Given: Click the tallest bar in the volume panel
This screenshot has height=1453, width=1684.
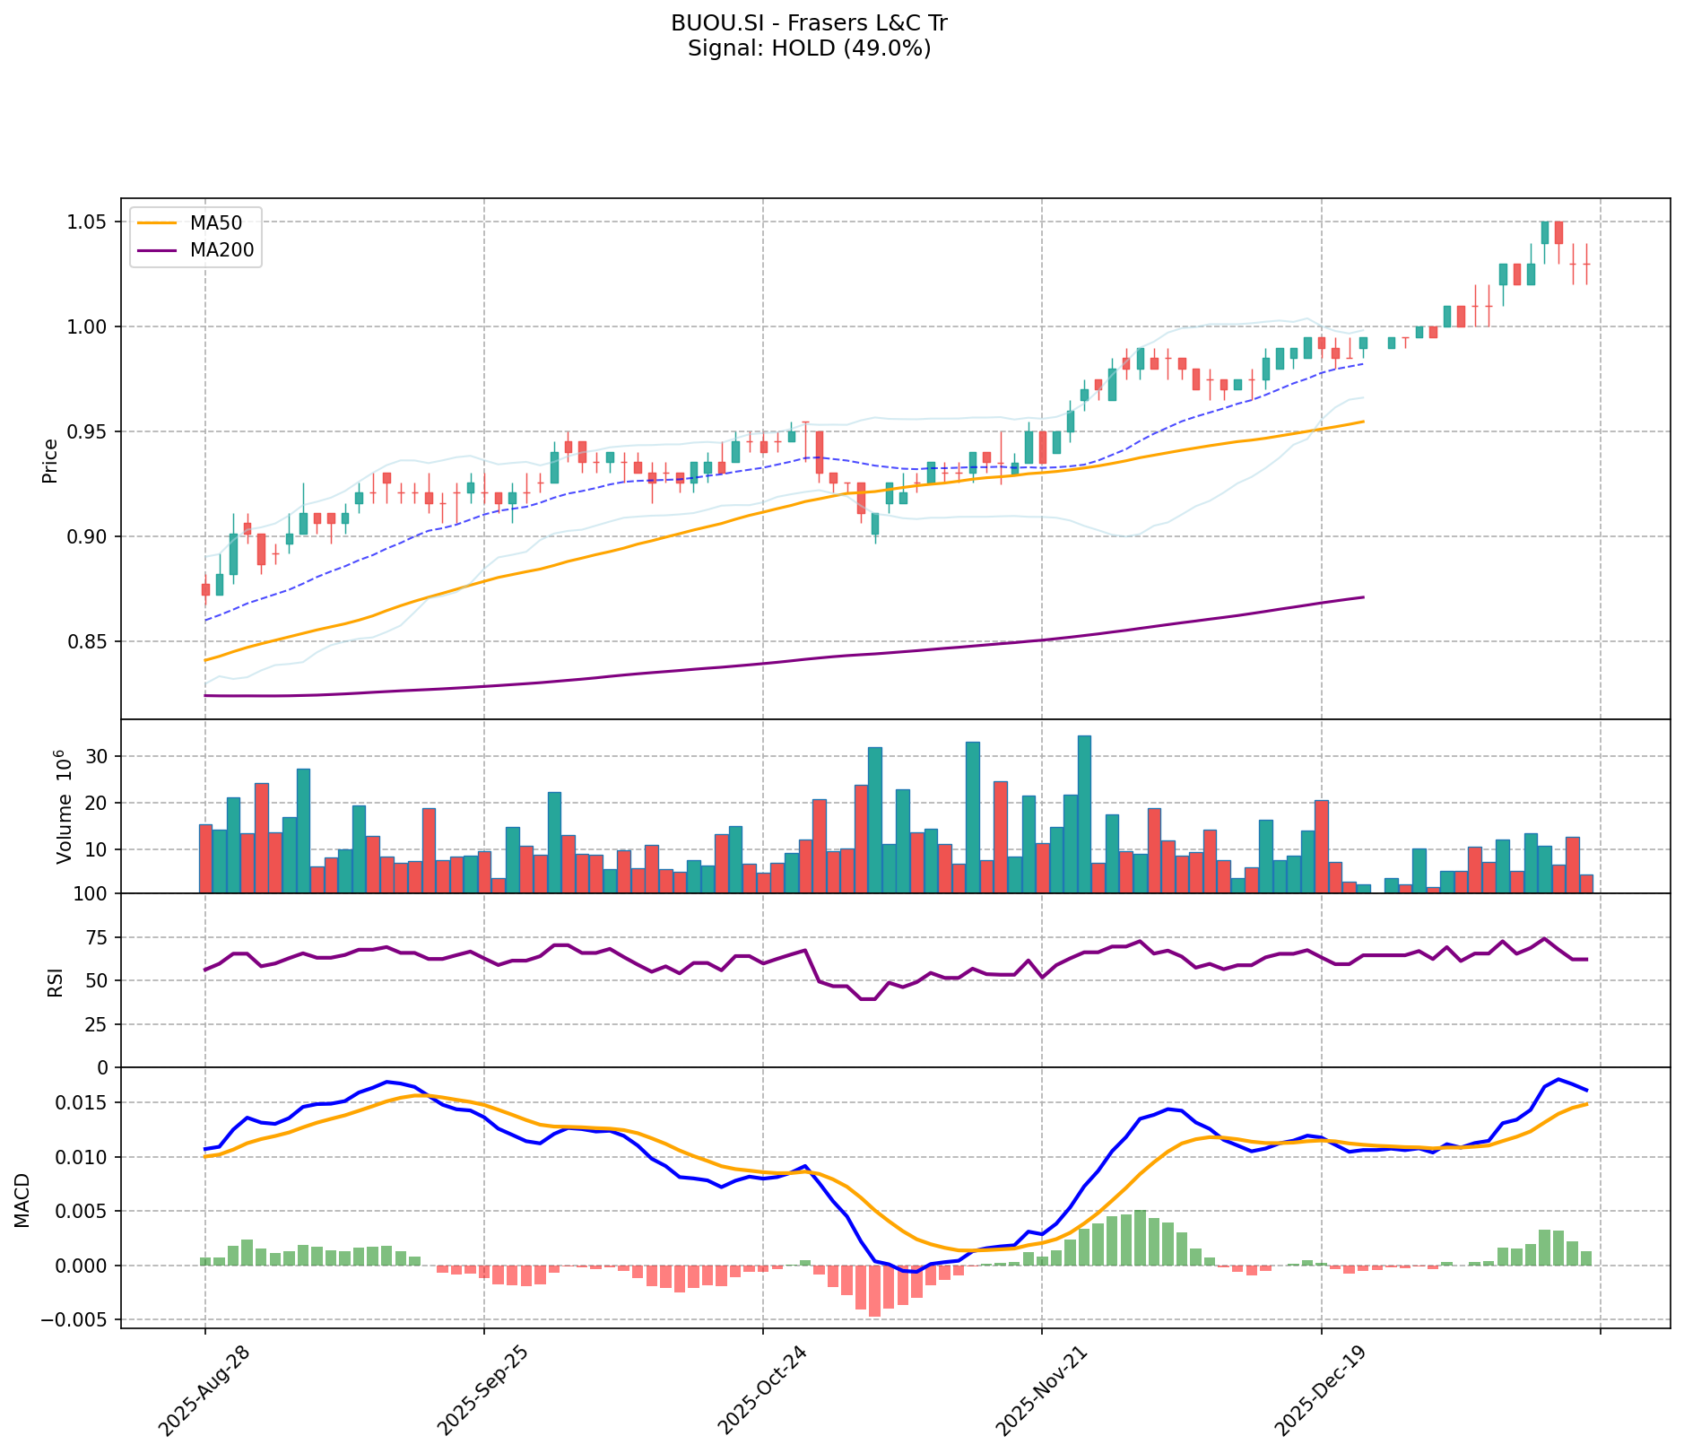Looking at the screenshot, I should 1084,814.
